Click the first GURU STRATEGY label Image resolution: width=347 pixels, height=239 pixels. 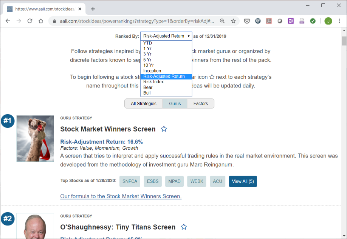pyautogui.click(x=76, y=118)
